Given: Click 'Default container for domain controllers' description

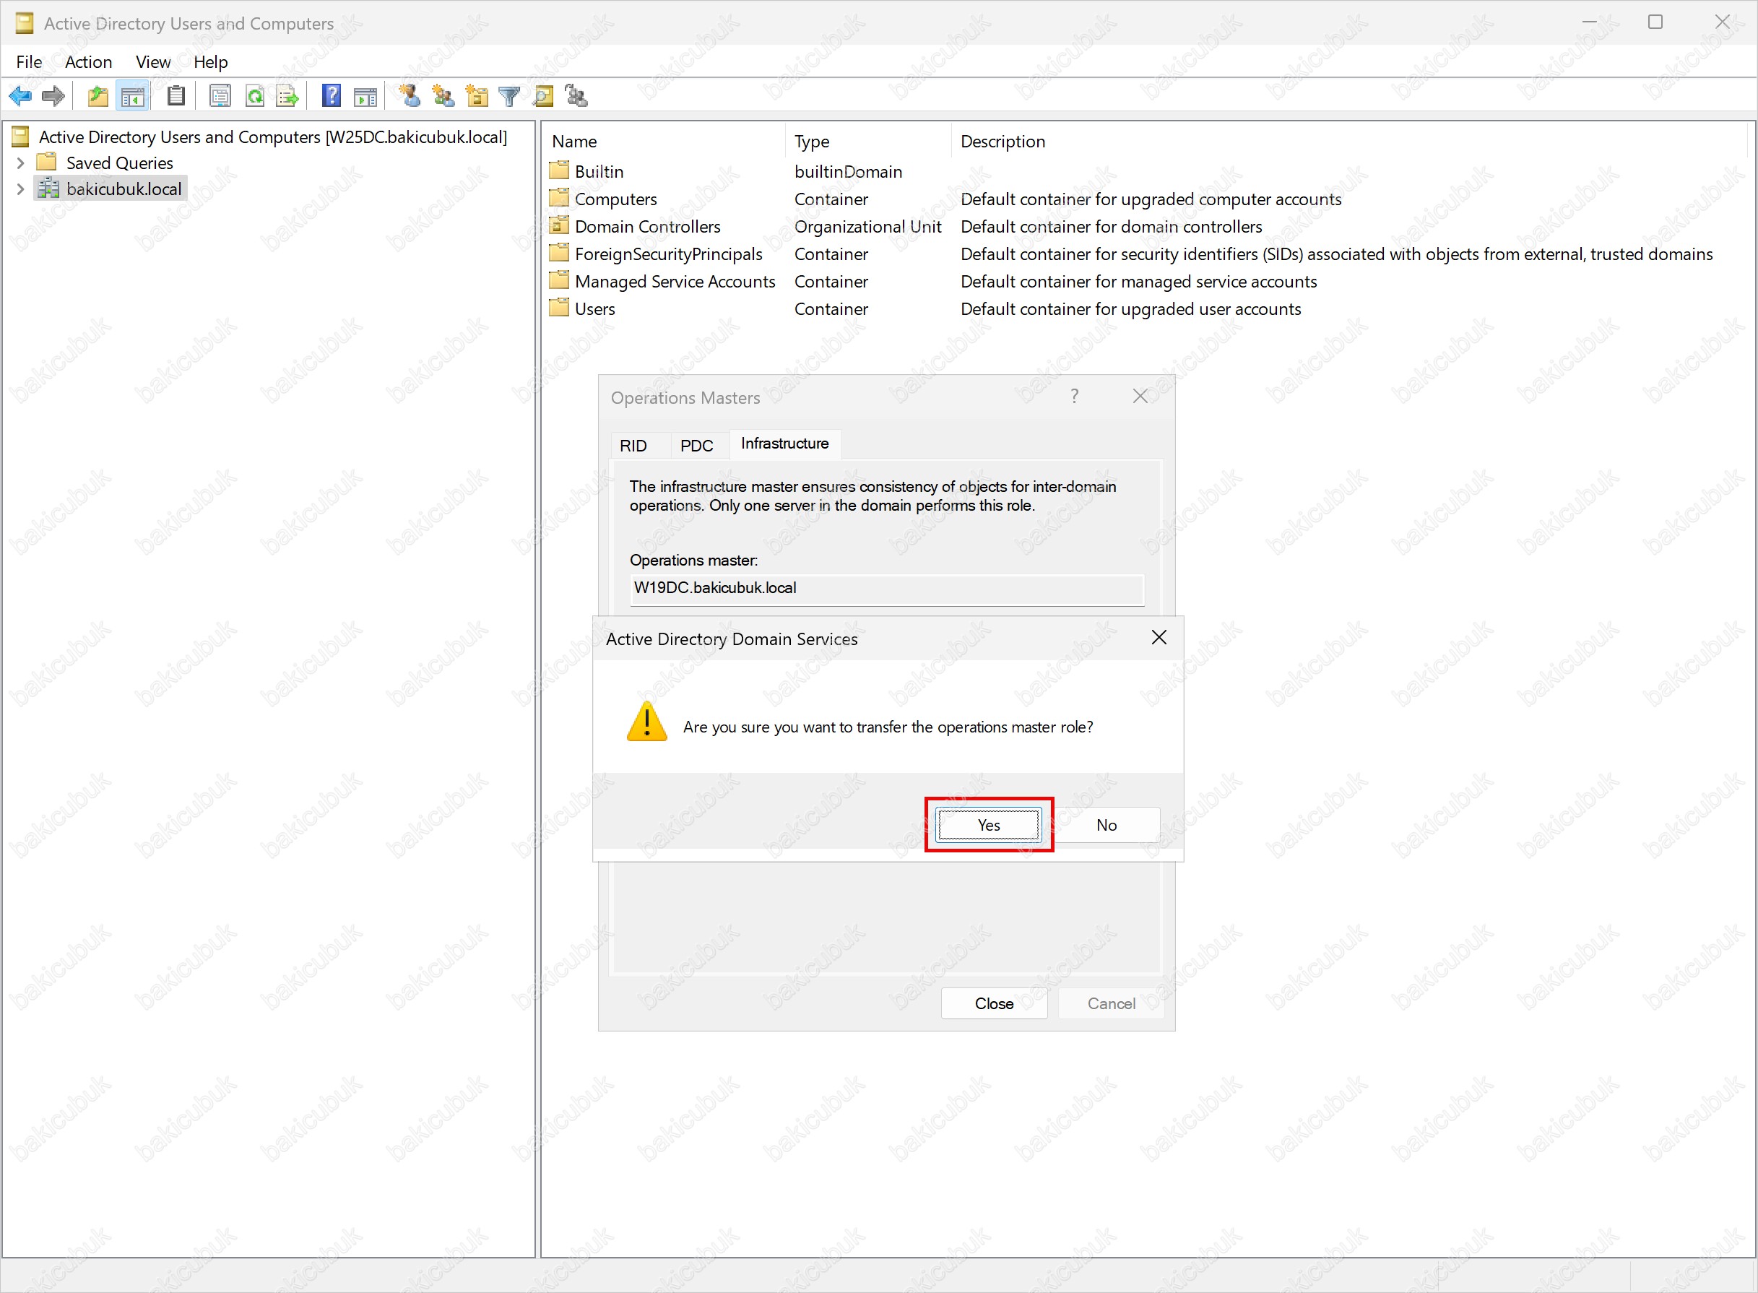Looking at the screenshot, I should (1111, 226).
